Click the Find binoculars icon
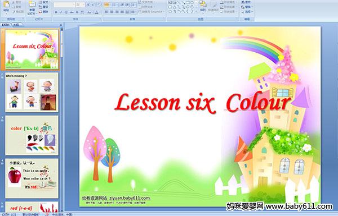Viewport: 338px width, 216px height. pos(243,2)
